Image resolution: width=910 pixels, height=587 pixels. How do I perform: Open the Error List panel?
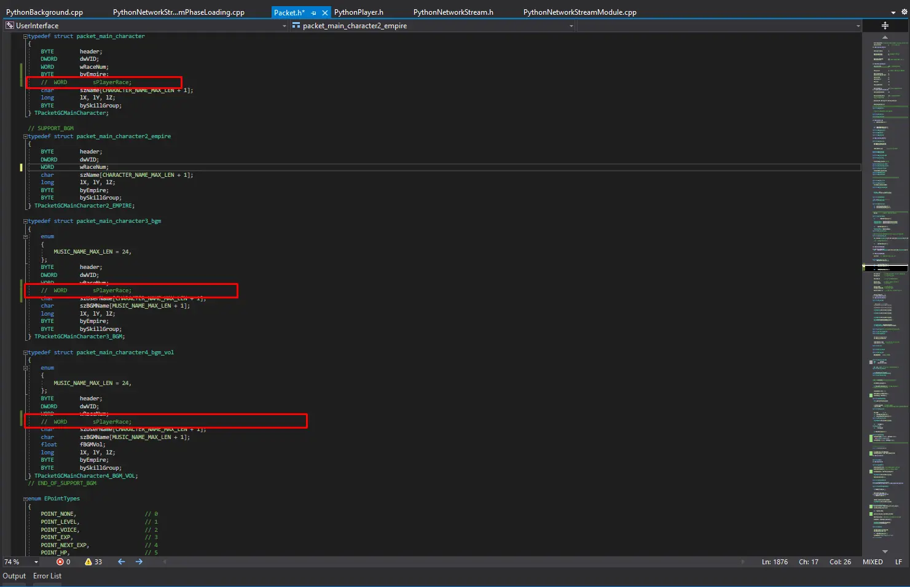click(47, 576)
